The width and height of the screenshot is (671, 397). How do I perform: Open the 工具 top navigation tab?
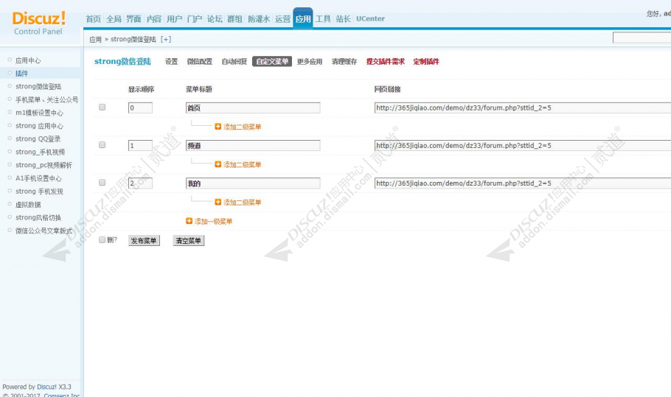(x=323, y=19)
